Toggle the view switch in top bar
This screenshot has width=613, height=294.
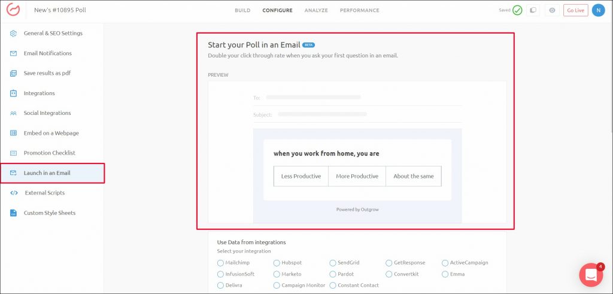click(533, 10)
